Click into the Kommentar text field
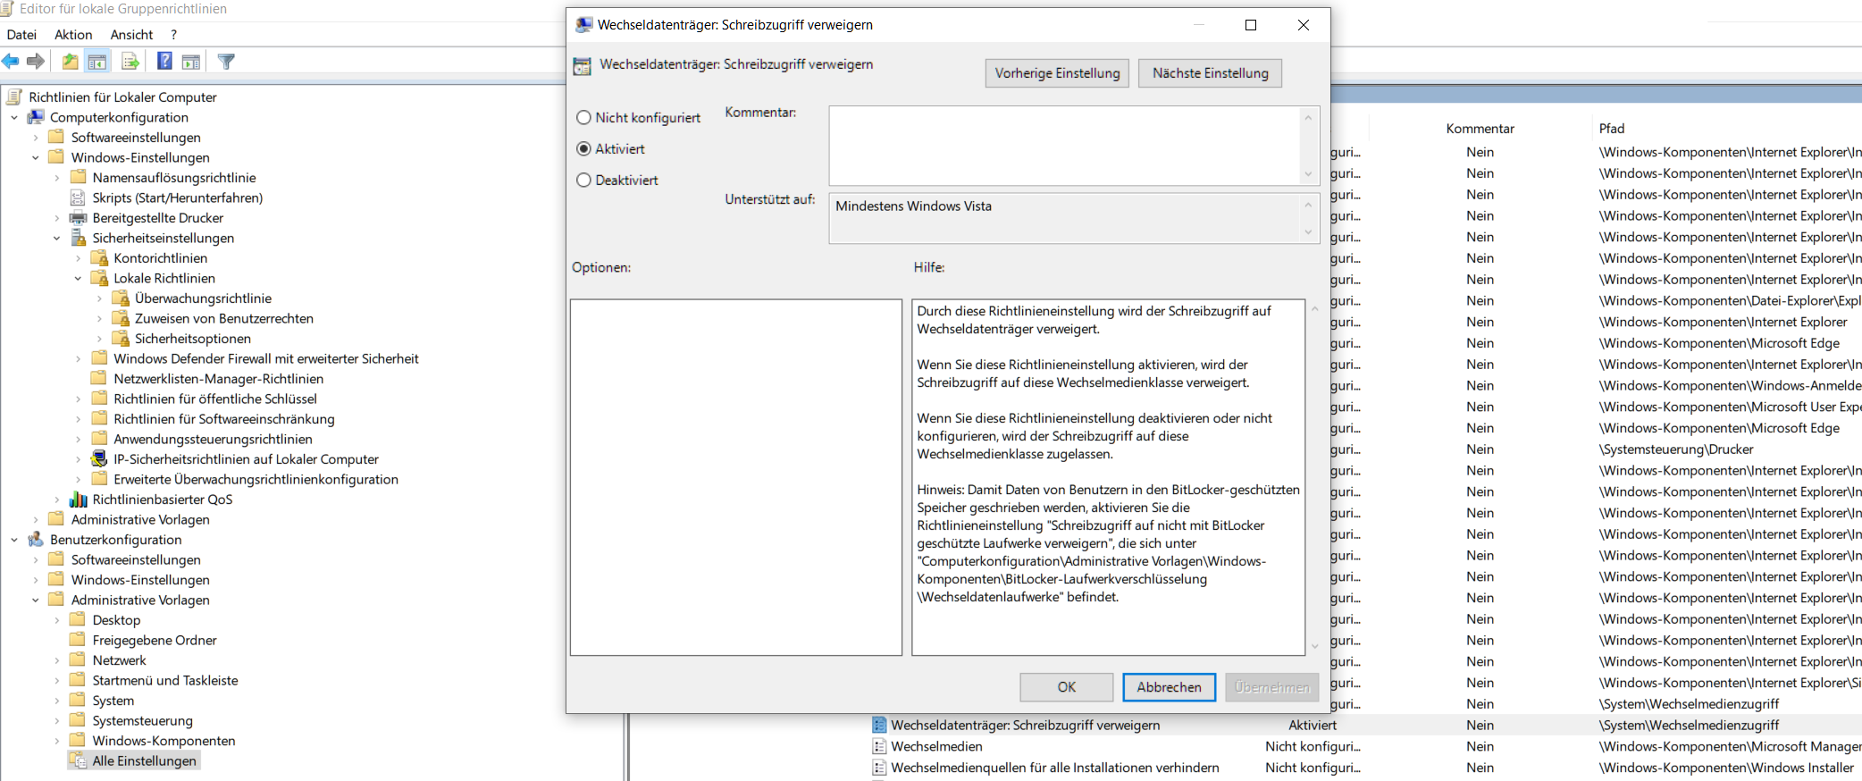 click(x=1064, y=146)
